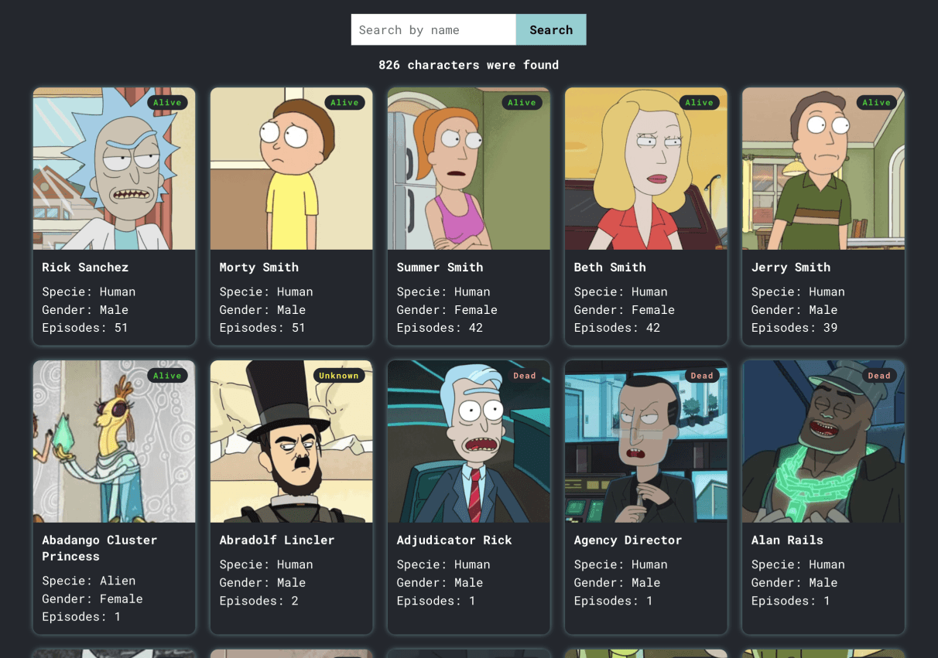Open the Rick Sanchez character card

pos(114,216)
